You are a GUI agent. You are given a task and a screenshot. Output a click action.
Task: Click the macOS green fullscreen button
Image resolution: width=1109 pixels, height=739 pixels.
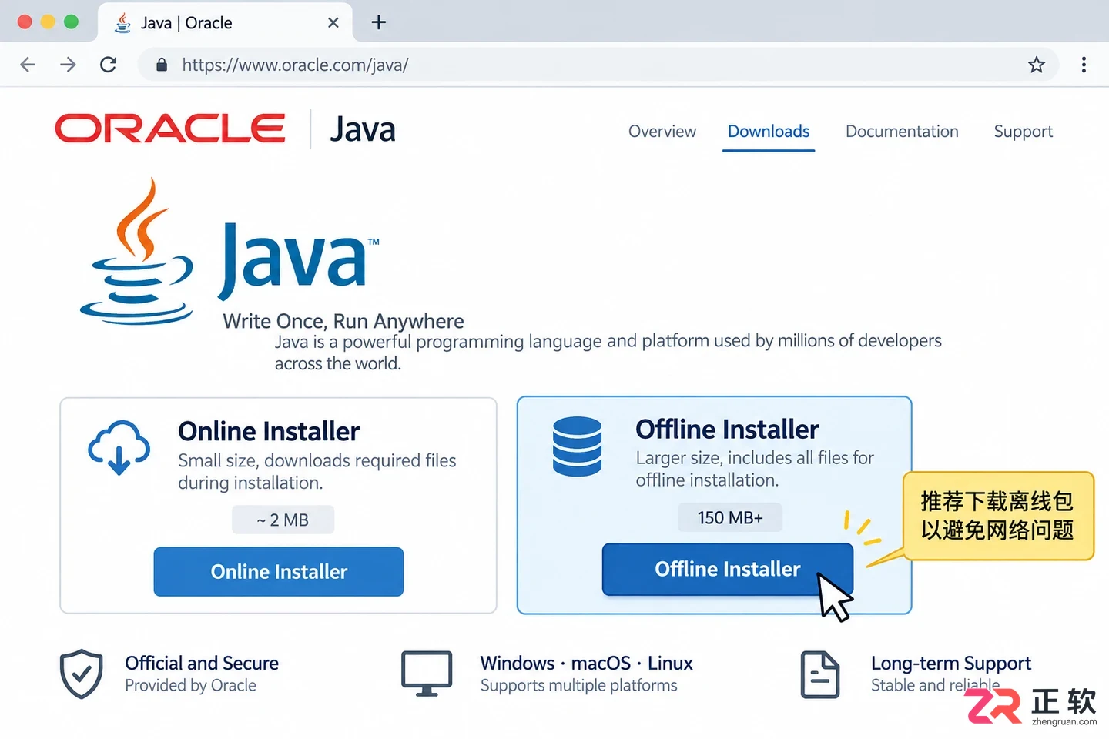coord(71,22)
